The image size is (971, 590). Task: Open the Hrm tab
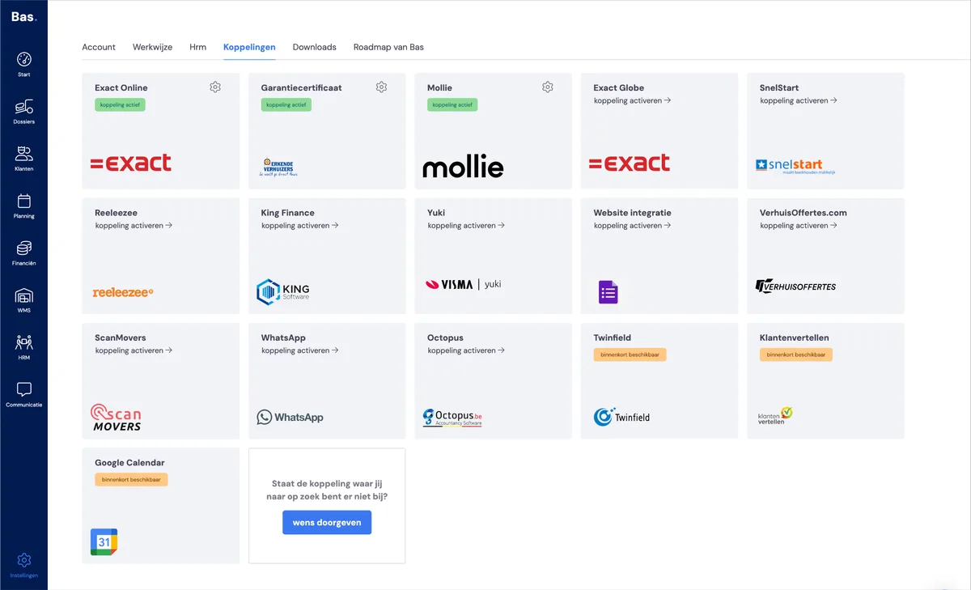(197, 47)
